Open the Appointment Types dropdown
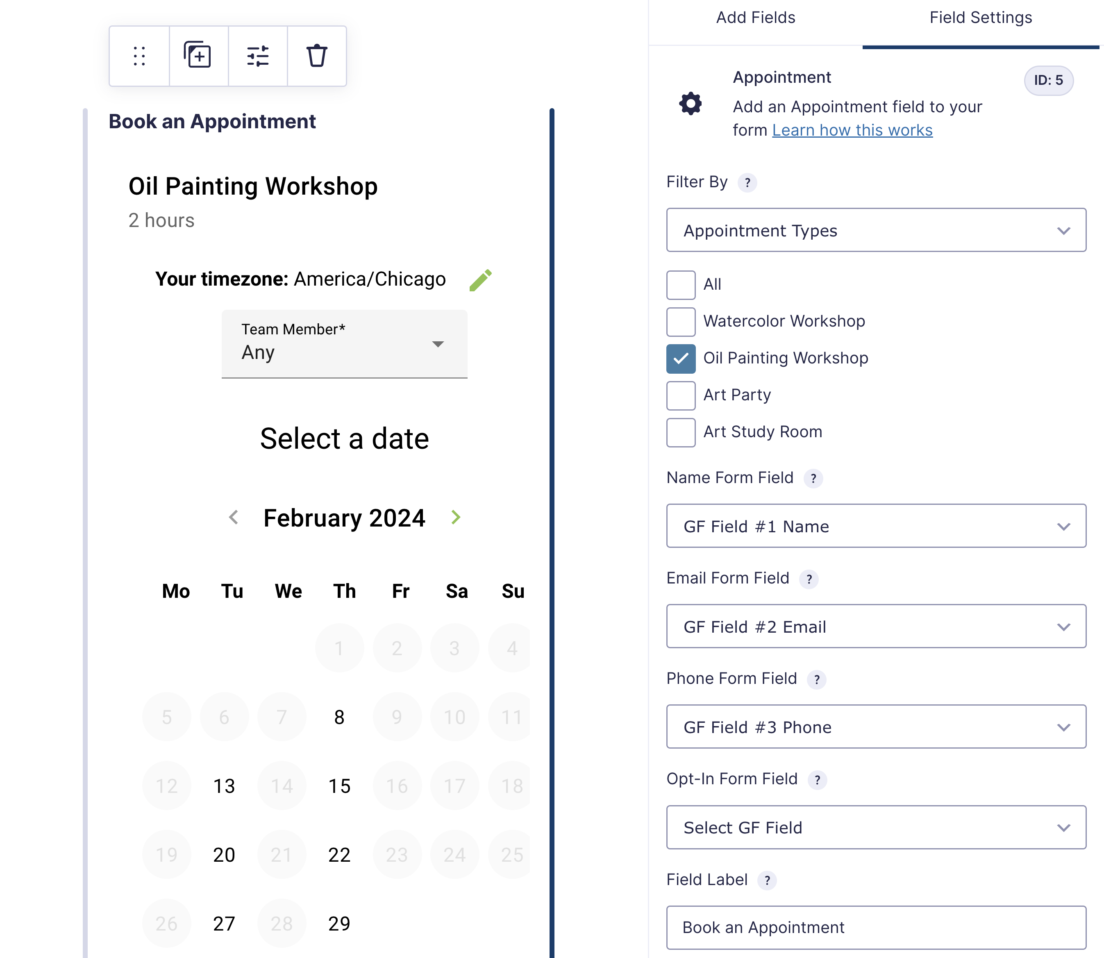1104x958 pixels. [x=876, y=230]
